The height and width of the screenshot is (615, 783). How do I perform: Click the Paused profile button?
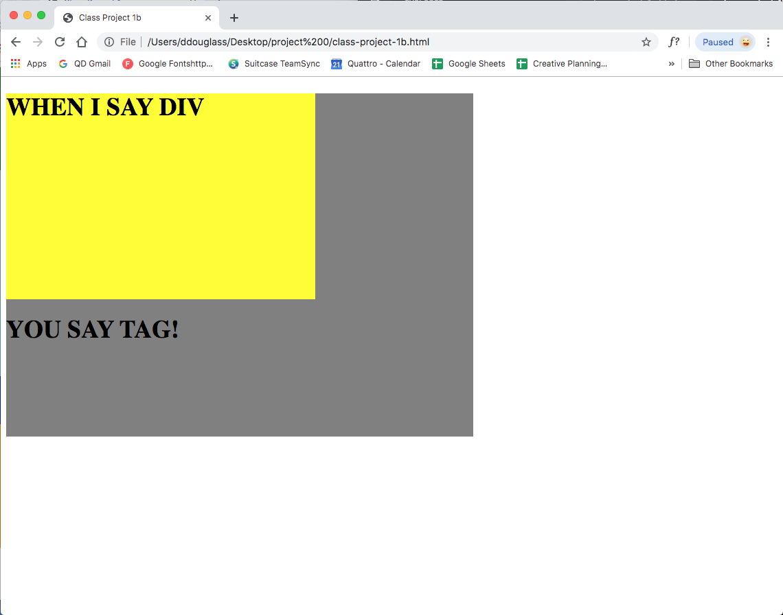pyautogui.click(x=725, y=42)
